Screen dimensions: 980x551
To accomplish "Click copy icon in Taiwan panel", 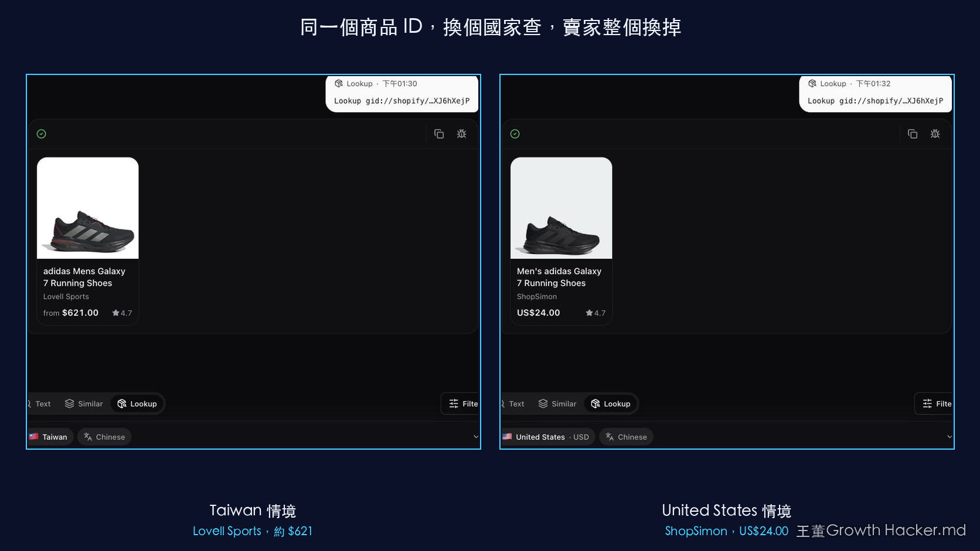I will 439,134.
